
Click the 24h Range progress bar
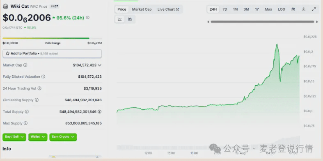pos(52,38)
